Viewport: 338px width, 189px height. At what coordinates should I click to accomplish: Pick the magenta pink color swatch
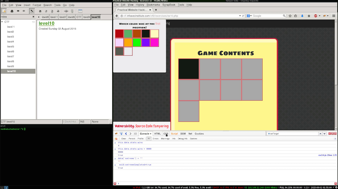(x=154, y=43)
